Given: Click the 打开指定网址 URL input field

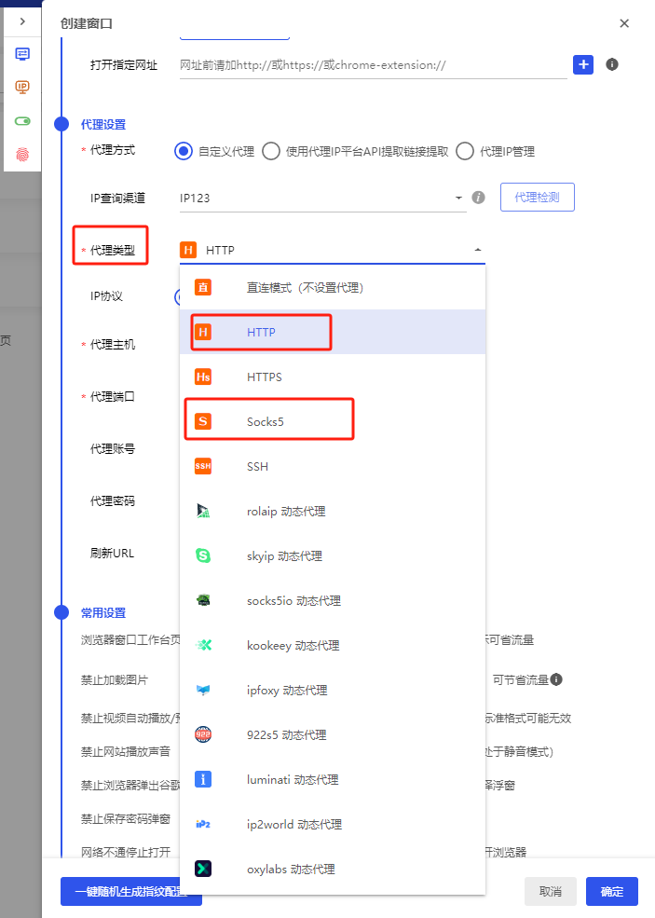Looking at the screenshot, I should (373, 65).
